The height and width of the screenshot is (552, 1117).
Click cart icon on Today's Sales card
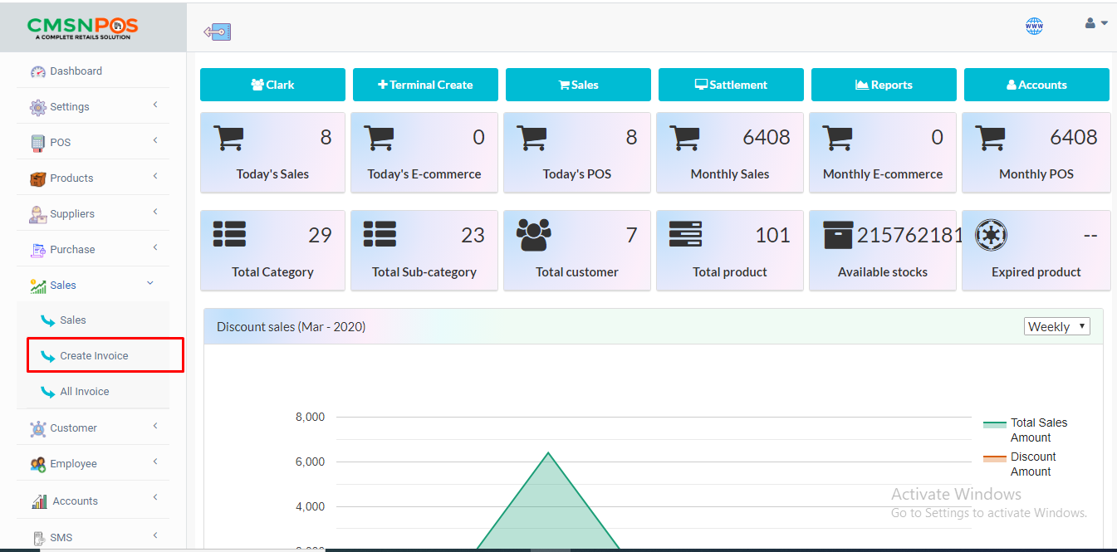228,138
